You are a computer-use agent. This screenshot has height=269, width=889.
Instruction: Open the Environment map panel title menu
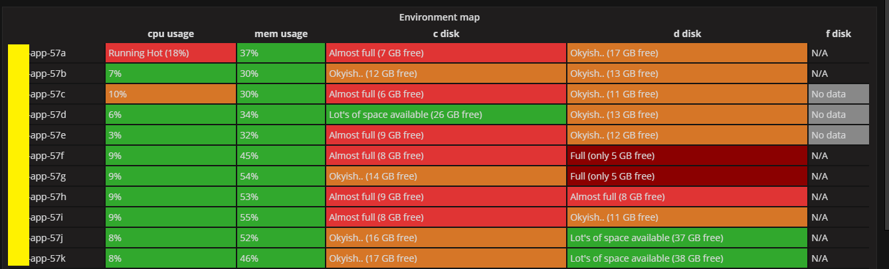439,17
